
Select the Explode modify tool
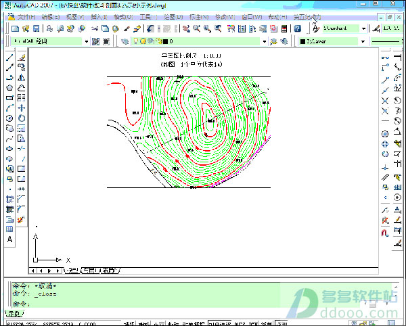[22, 219]
